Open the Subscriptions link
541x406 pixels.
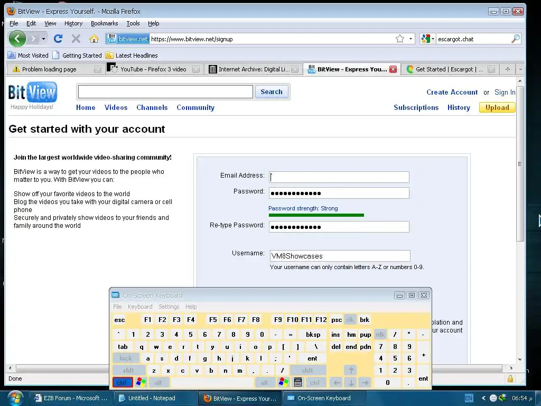416,107
